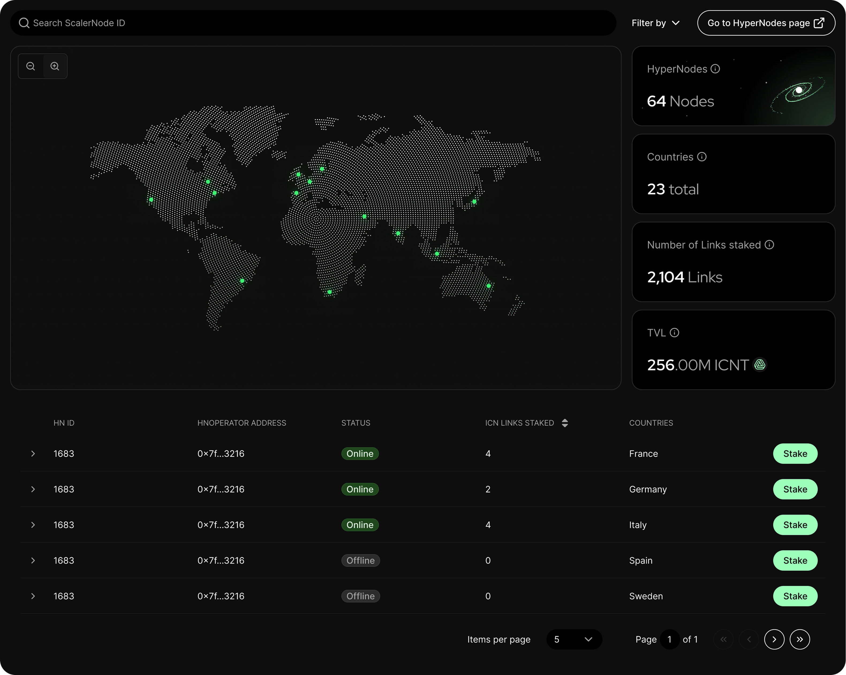Viewport: 846px width, 675px height.
Task: Jump to last page double-arrow button
Action: 800,639
